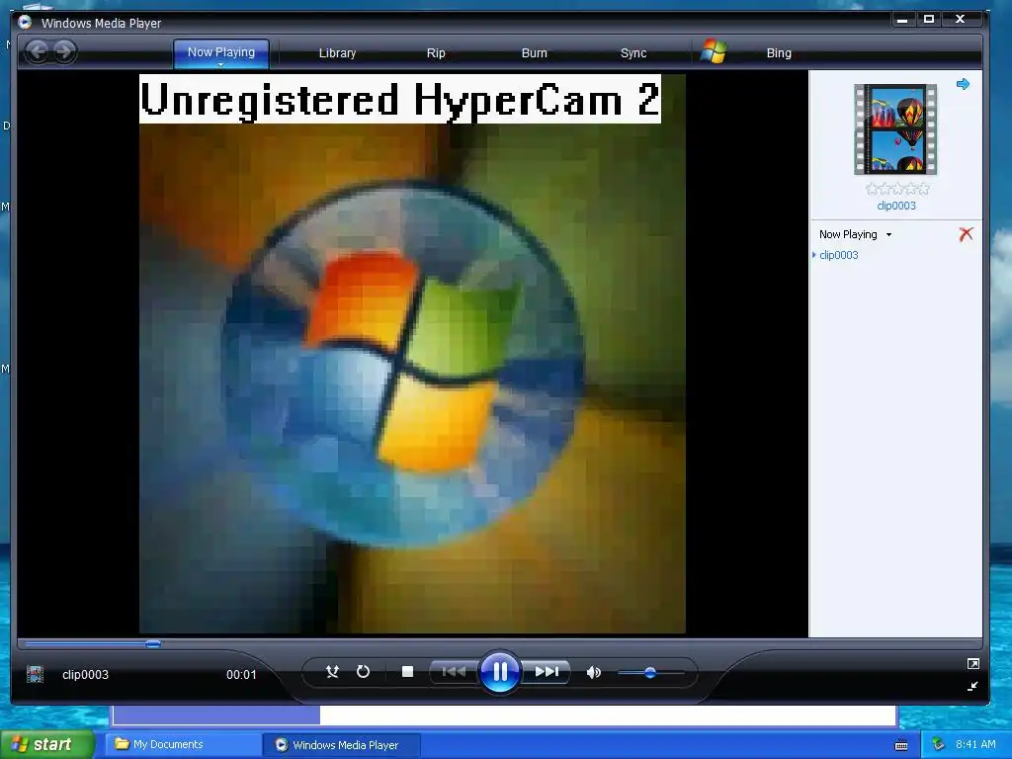Click the Windows logo online stores icon
Image resolution: width=1012 pixels, height=759 pixels.
pyautogui.click(x=714, y=51)
